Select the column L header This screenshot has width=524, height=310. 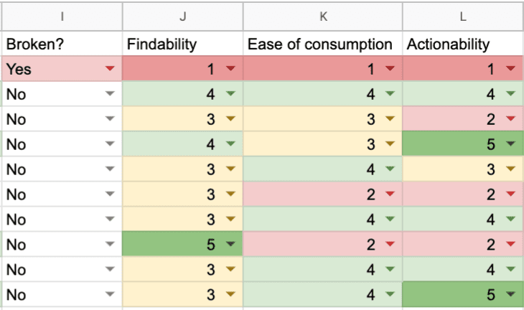pyautogui.click(x=463, y=14)
